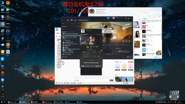Click the microphone icon in chat bottom toolbar
Screen dimensions: 185x104
pyautogui.click(x=59, y=83)
